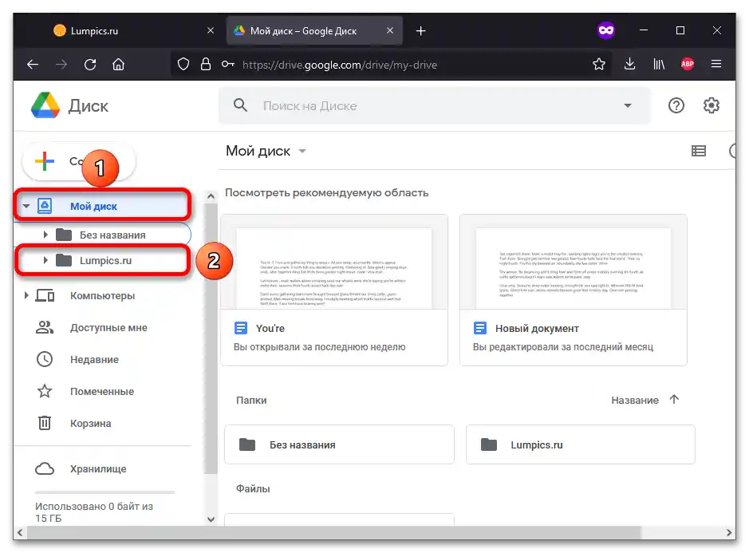Open Доступные мне section
The height and width of the screenshot is (553, 749).
click(x=108, y=328)
